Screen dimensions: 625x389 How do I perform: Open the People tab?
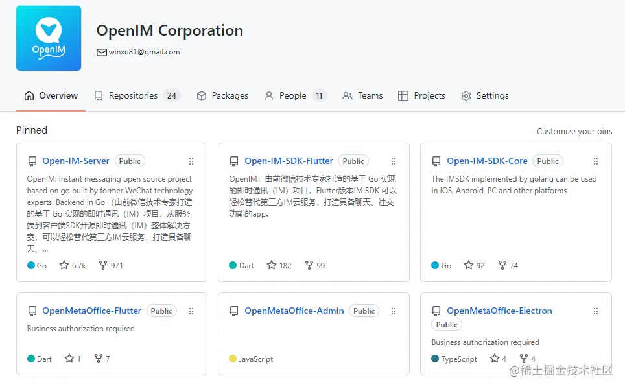click(x=295, y=96)
